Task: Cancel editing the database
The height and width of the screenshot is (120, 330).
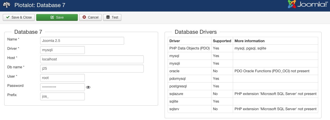Action: [90, 17]
